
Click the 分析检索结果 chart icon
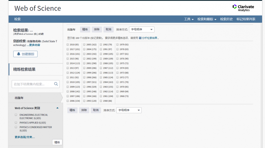coord(140,38)
